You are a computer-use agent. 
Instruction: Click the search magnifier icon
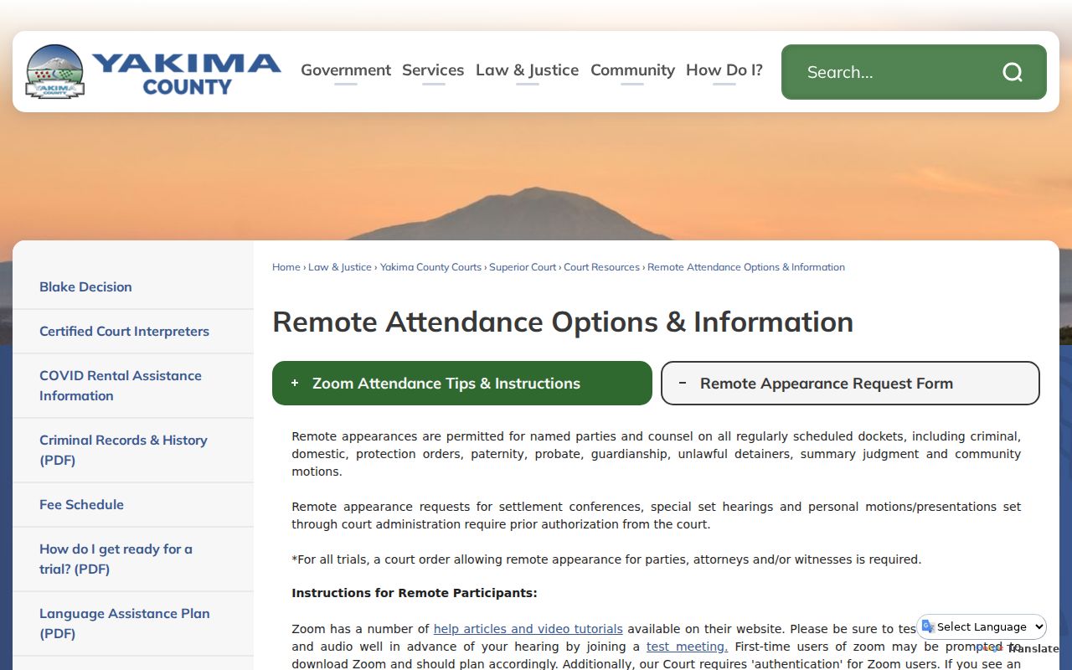click(1013, 72)
